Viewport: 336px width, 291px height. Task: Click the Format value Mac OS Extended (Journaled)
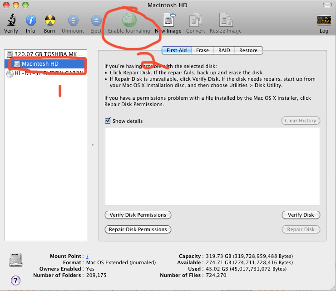click(x=121, y=262)
